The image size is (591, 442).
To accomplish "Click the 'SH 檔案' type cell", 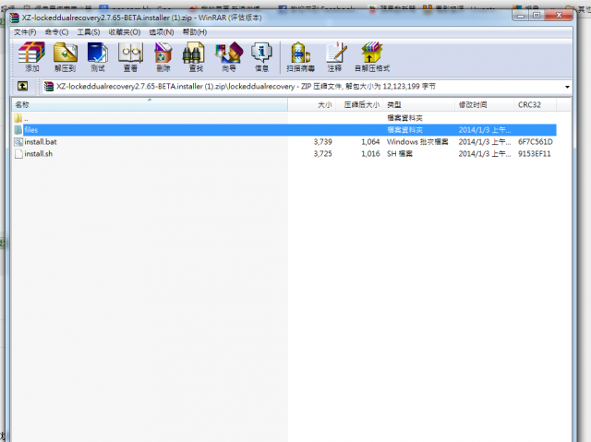I will (400, 153).
